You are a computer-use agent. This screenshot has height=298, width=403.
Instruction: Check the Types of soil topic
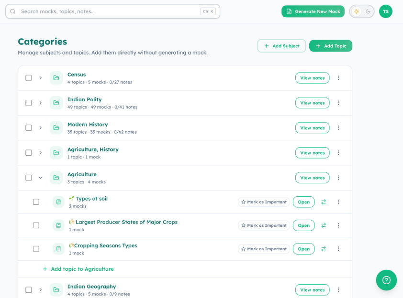36,202
